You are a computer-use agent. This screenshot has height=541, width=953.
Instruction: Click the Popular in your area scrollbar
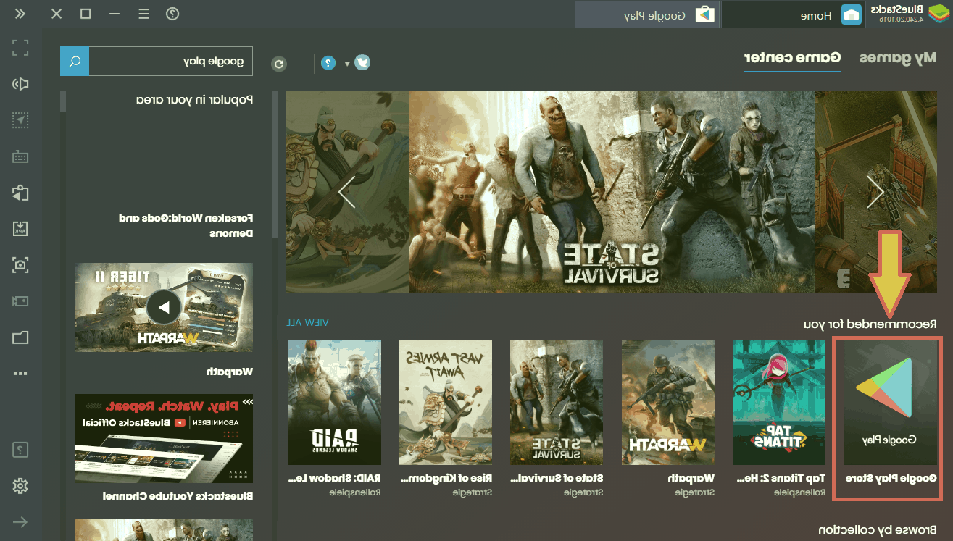(x=63, y=101)
